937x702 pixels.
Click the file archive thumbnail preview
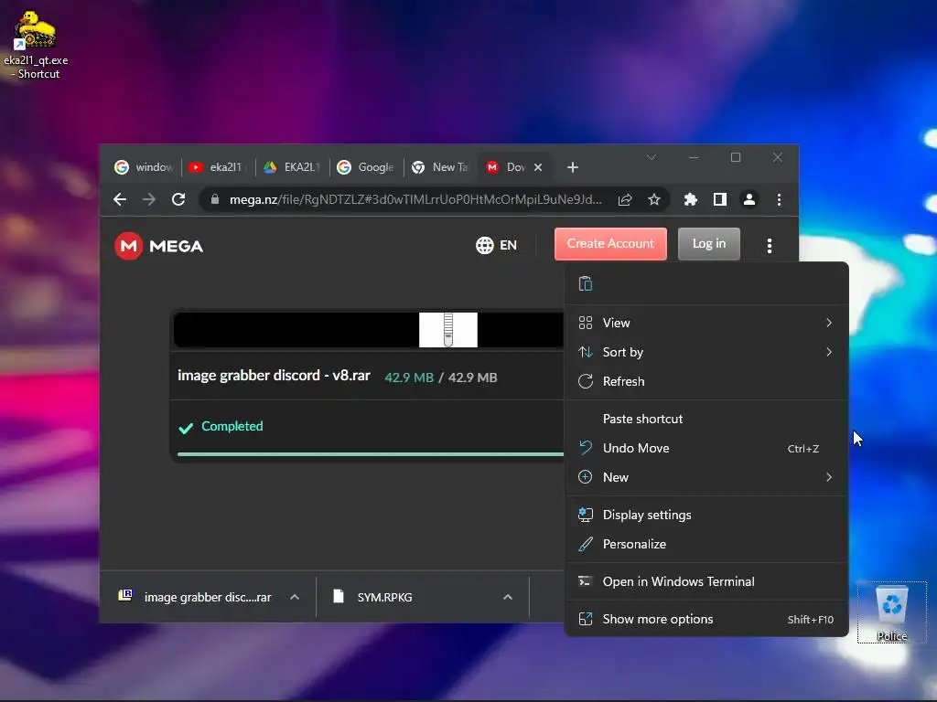tap(448, 329)
